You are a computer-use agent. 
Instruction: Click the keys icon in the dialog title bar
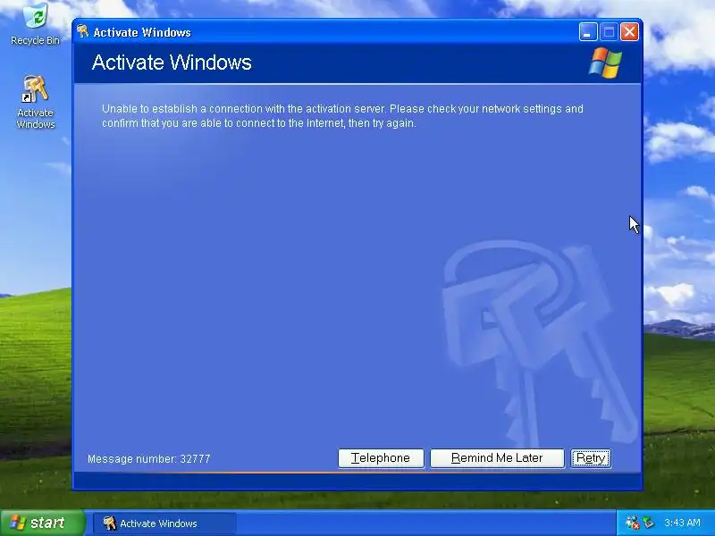point(82,32)
